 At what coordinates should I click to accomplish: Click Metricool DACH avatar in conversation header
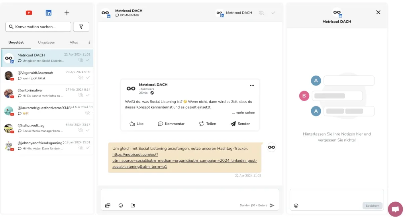click(x=106, y=13)
